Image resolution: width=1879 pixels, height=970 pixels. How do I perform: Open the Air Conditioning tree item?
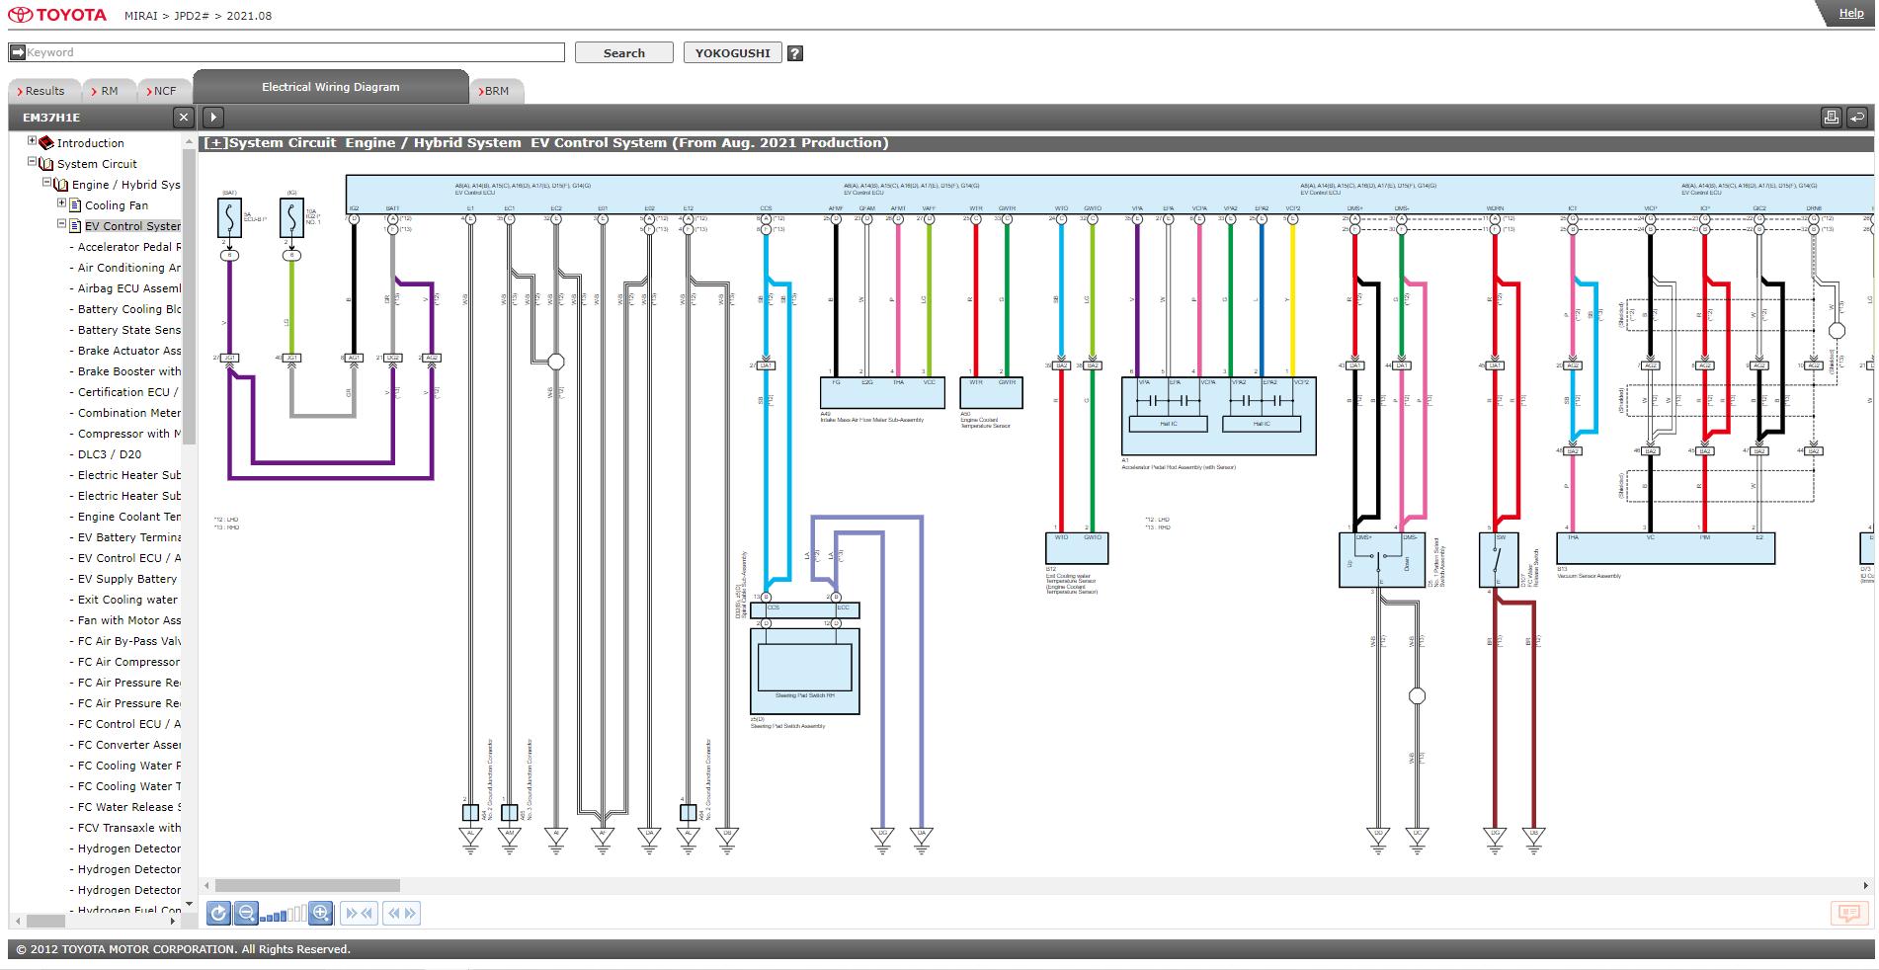tap(129, 268)
